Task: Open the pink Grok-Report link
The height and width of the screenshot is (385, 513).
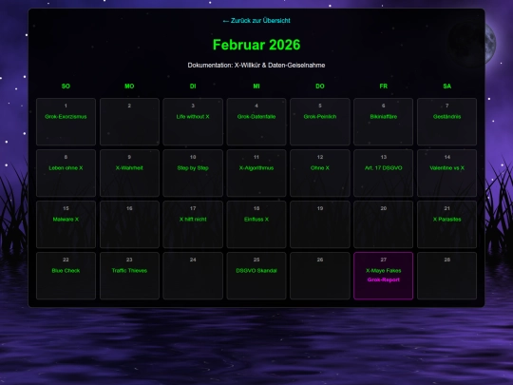Action: [383, 279]
